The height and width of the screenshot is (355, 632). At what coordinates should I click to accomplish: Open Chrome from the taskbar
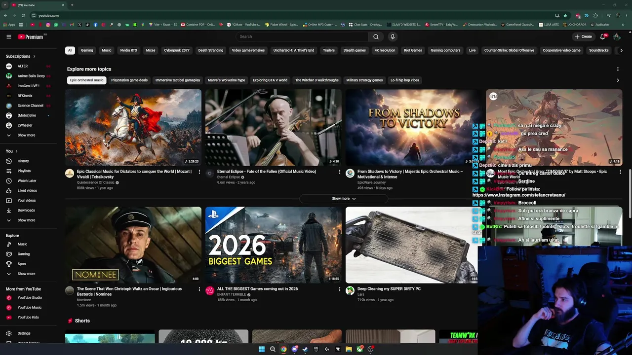click(x=283, y=349)
